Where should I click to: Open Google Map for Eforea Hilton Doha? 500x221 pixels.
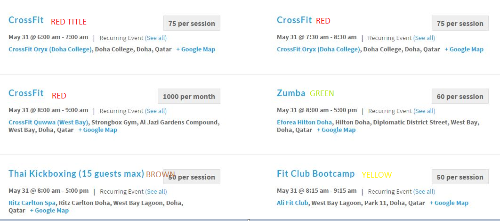336,130
